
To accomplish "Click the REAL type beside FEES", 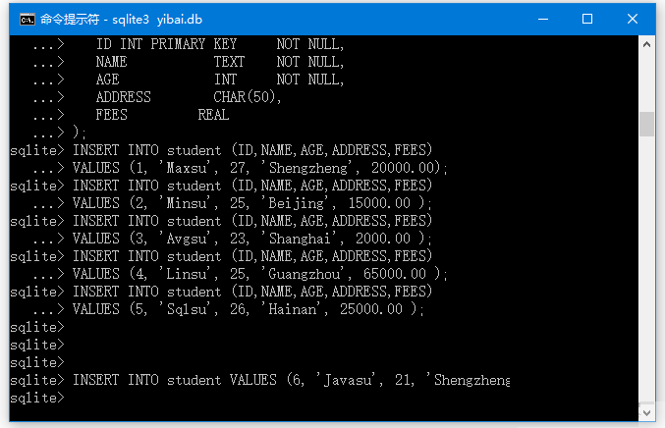I will [213, 115].
